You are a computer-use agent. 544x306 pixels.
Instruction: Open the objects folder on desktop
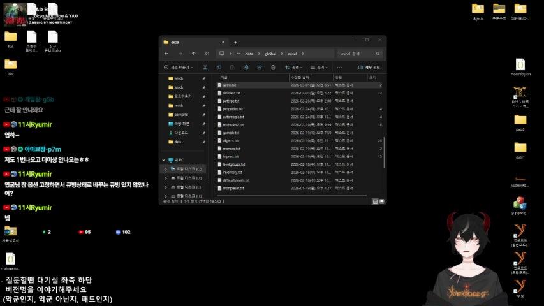click(478, 11)
